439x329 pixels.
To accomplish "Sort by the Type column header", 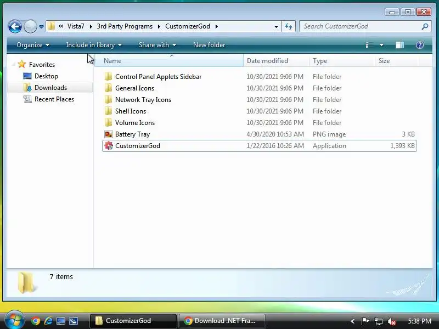I will coord(342,61).
